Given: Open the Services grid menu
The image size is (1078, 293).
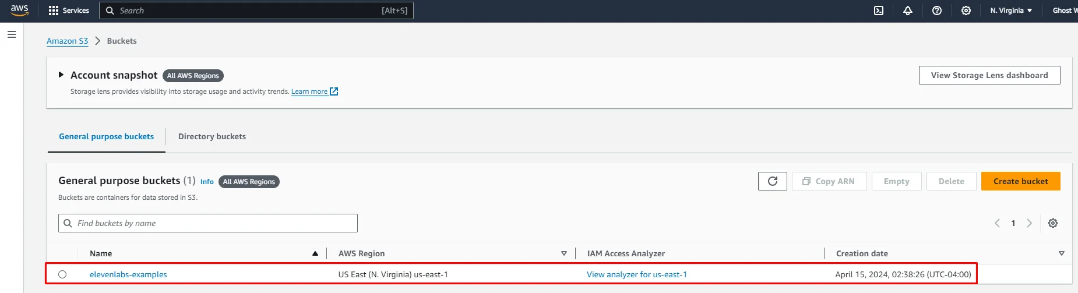Looking at the screenshot, I should (69, 10).
